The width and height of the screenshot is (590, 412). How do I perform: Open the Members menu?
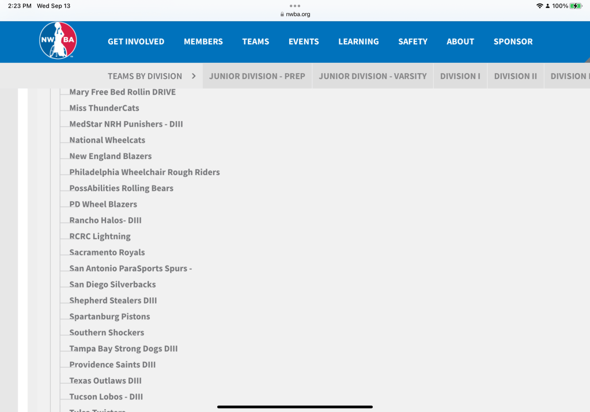tap(203, 41)
